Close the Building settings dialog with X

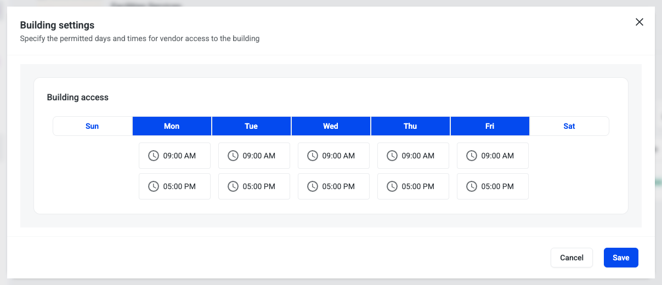tap(639, 22)
